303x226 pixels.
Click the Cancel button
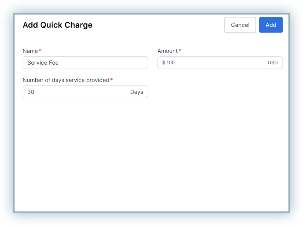(240, 25)
